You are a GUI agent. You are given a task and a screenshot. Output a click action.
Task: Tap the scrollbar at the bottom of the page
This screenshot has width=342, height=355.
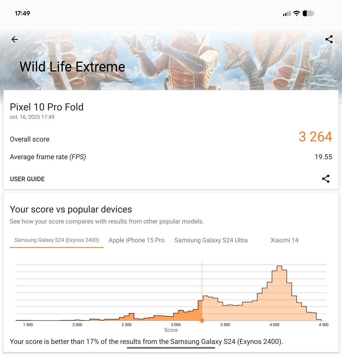tap(171, 348)
